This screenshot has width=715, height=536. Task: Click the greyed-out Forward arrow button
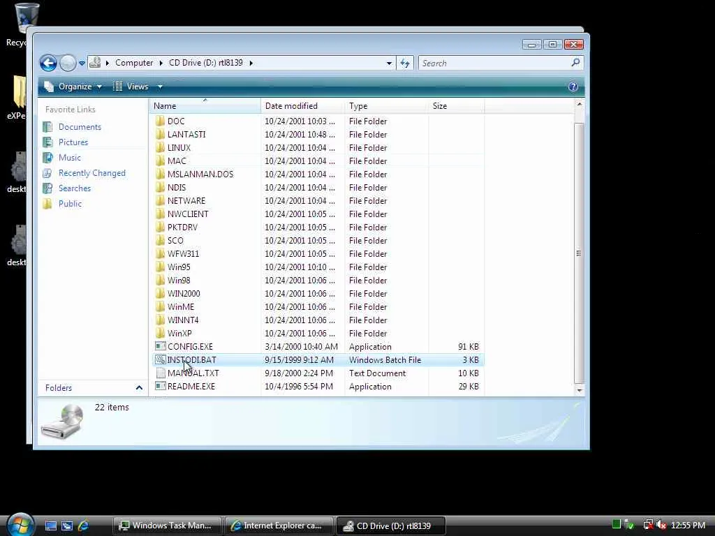[x=68, y=63]
